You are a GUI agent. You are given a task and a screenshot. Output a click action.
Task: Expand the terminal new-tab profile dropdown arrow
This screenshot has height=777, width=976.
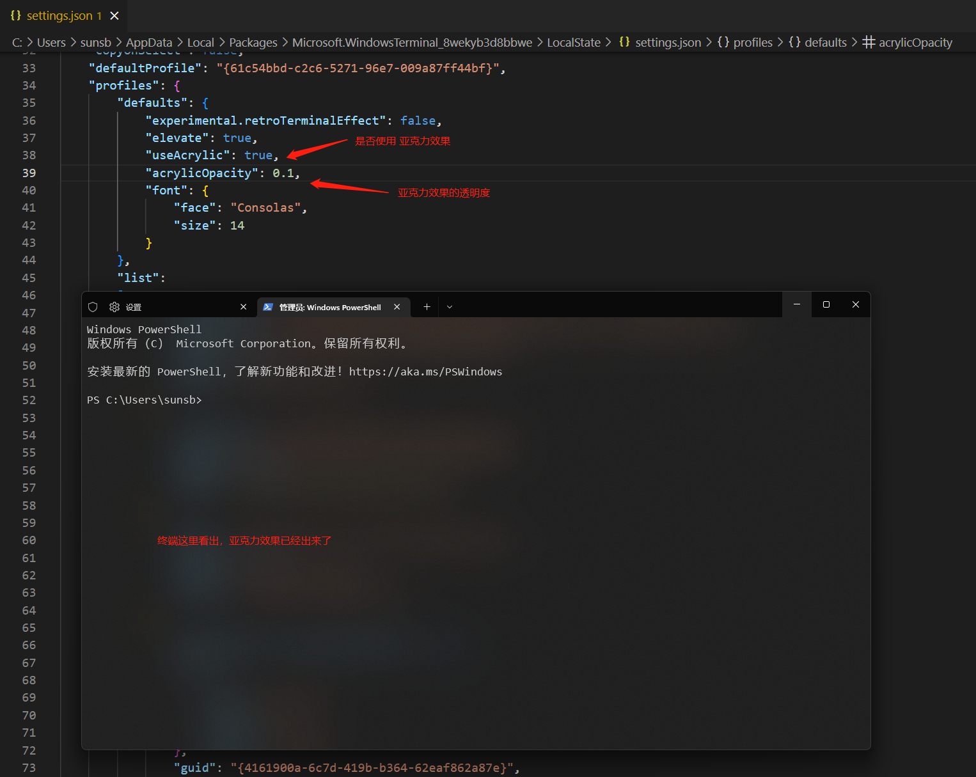click(450, 307)
